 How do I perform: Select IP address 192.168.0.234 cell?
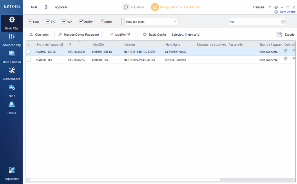click(76, 60)
